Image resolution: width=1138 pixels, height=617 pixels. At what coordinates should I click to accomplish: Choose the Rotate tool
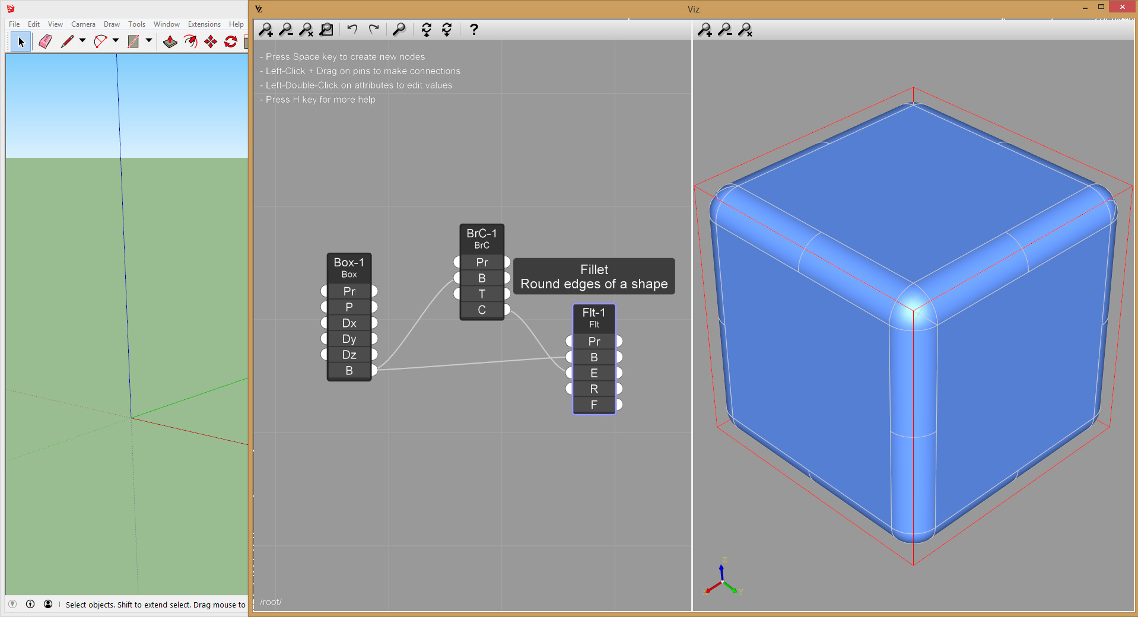click(231, 42)
